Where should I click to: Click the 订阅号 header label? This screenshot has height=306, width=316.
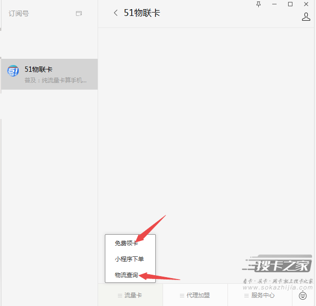(x=19, y=13)
